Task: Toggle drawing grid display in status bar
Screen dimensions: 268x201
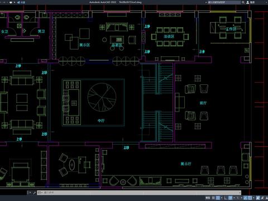Action: [x=213, y=198]
